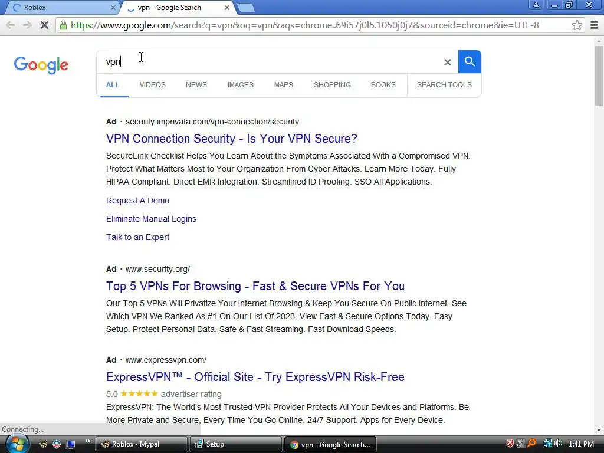Viewport: 604px width, 453px height.
Task: Click security.imprivata.com ad URL text
Action: pyautogui.click(x=212, y=122)
